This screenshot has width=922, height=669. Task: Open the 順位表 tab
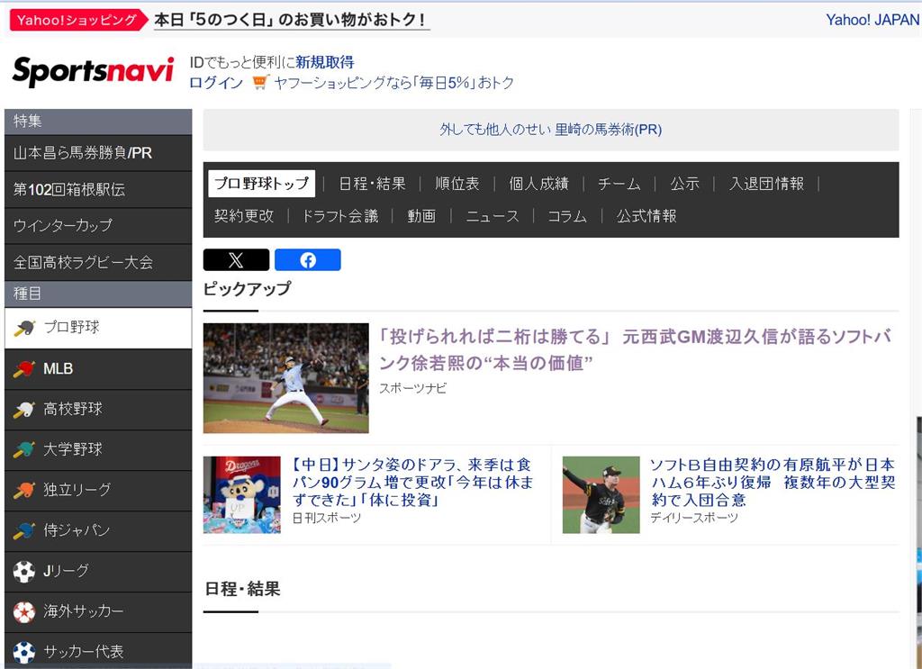(x=457, y=183)
